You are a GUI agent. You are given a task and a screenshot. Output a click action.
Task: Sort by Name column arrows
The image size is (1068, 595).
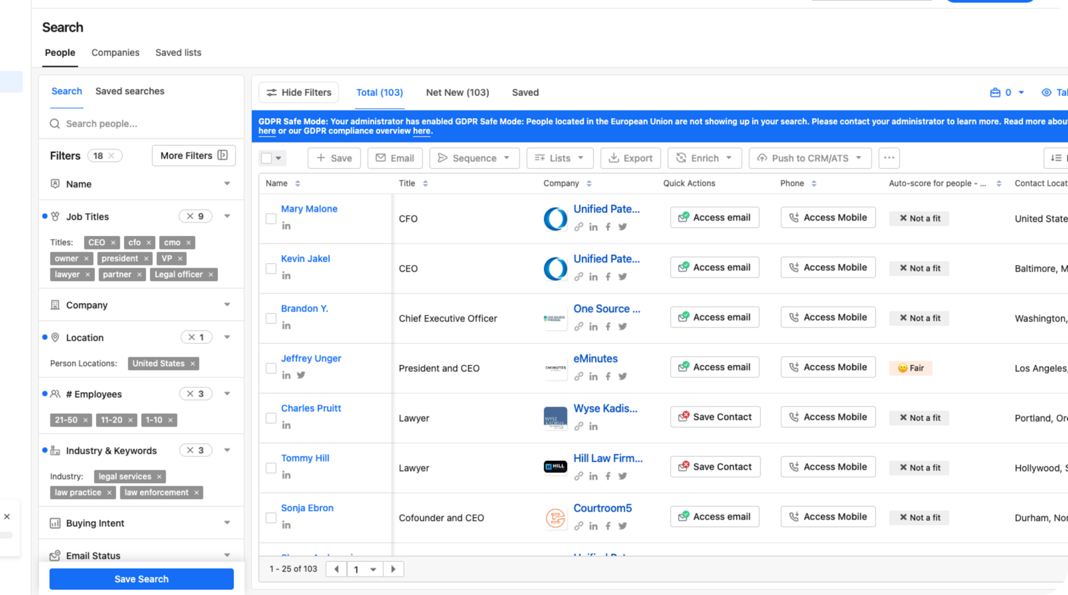[298, 183]
